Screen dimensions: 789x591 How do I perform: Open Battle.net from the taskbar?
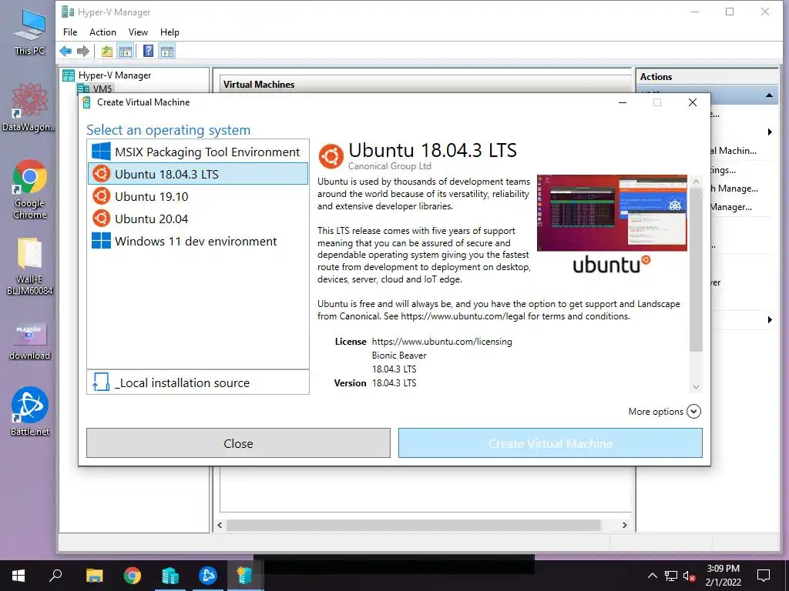tap(208, 576)
